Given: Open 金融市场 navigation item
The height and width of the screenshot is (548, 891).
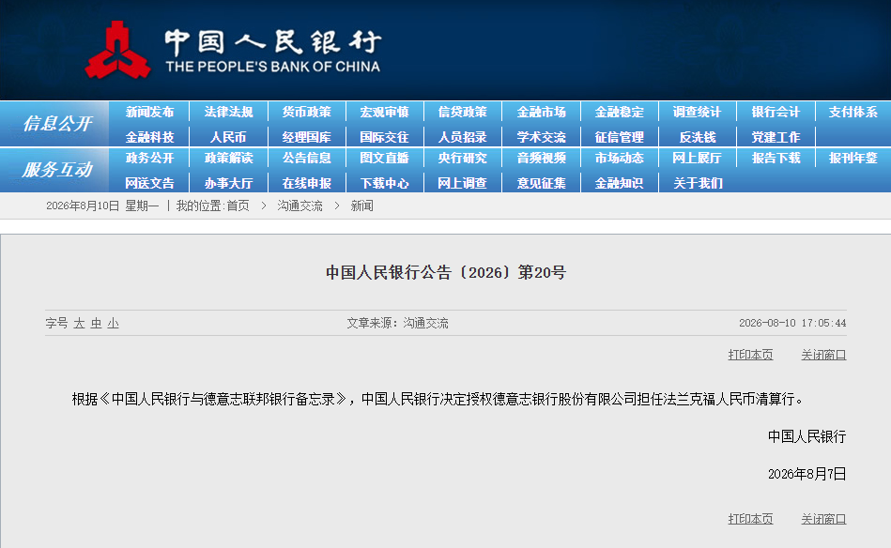Looking at the screenshot, I should [541, 112].
